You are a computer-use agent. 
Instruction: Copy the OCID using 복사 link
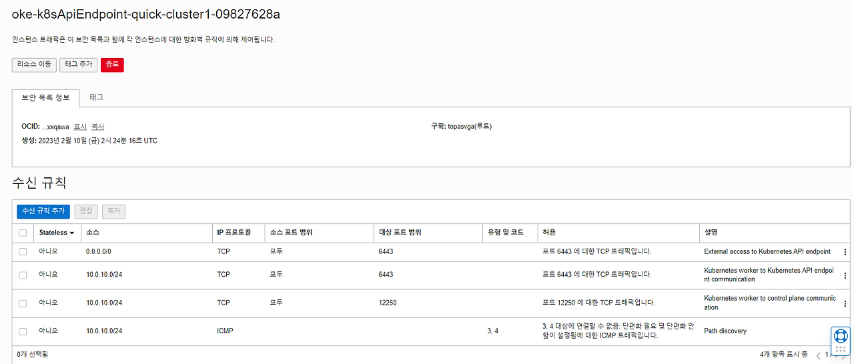(x=98, y=127)
